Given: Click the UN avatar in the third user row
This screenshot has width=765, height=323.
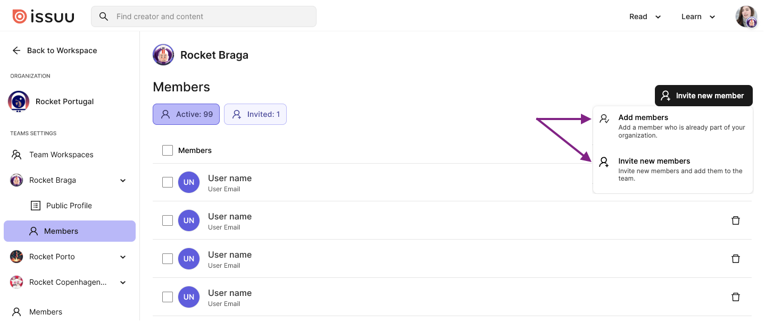Looking at the screenshot, I should tap(189, 259).
